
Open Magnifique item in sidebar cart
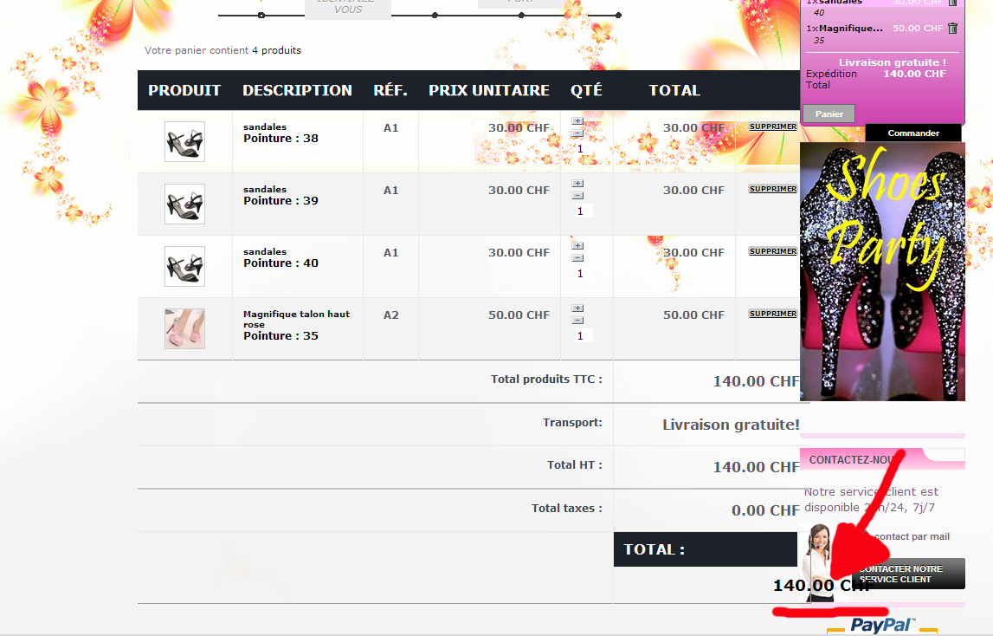pos(850,28)
